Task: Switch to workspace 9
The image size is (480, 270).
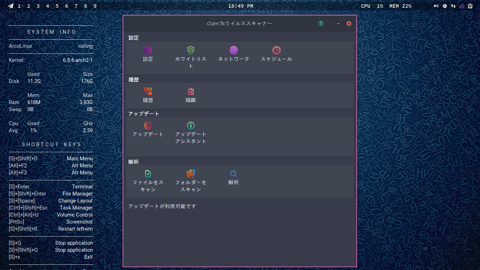Action: pyautogui.click(x=95, y=6)
